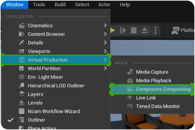Select Media Capture entry

(x=152, y=72)
